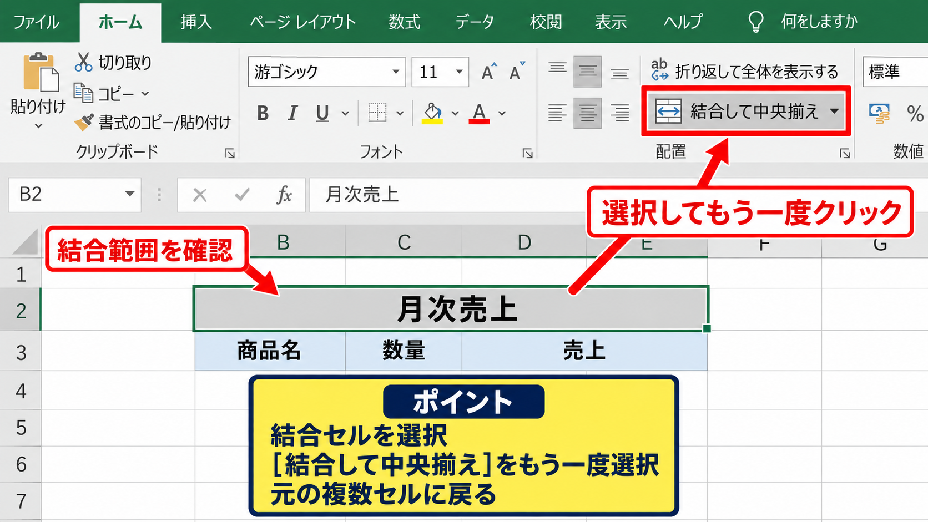Apply cell borders icon
Image resolution: width=928 pixels, height=522 pixels.
[377, 113]
